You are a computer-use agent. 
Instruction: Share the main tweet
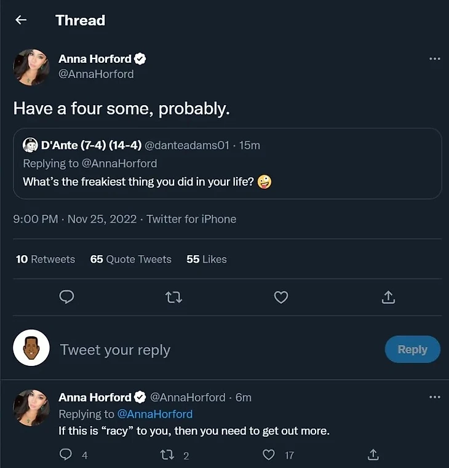[388, 298]
